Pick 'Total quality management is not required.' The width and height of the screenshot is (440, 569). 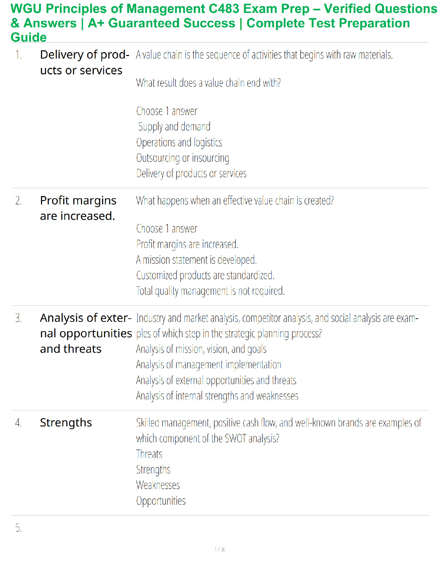point(210,291)
